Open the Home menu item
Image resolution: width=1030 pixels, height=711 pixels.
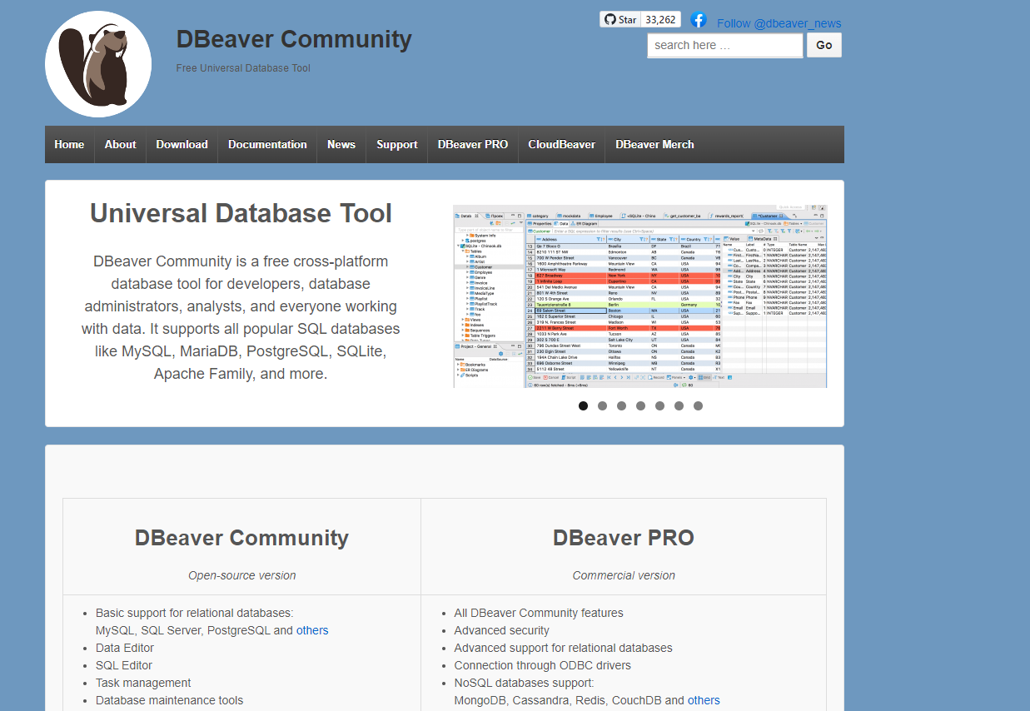click(69, 144)
